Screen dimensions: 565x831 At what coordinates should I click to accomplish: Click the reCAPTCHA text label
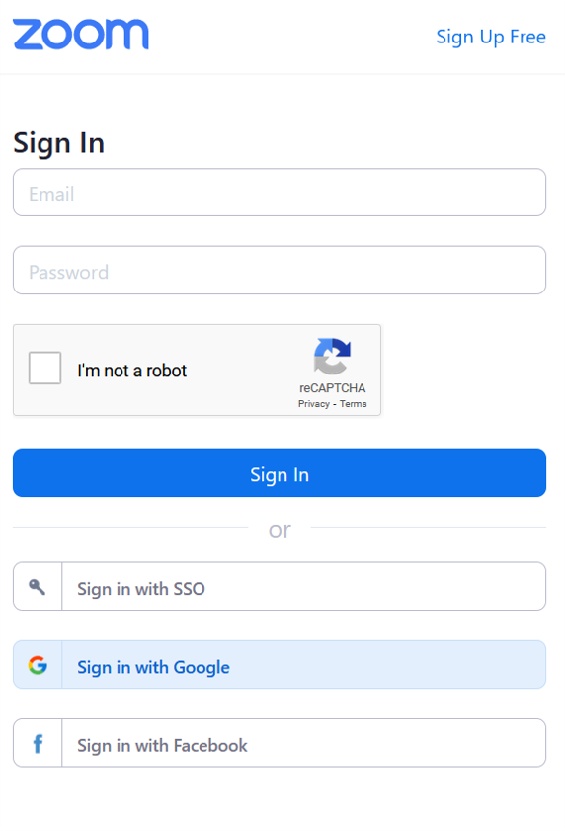[x=332, y=388]
